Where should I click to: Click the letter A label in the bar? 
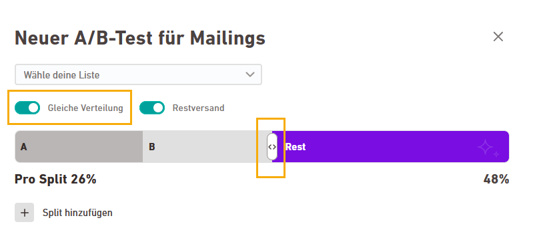23,147
